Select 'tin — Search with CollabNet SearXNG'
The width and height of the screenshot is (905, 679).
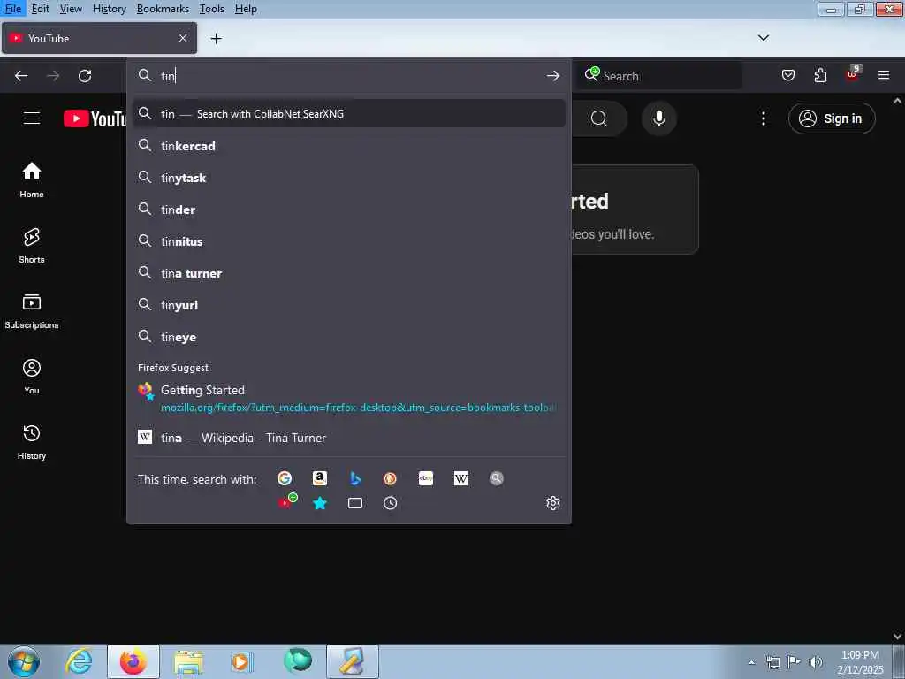click(349, 114)
